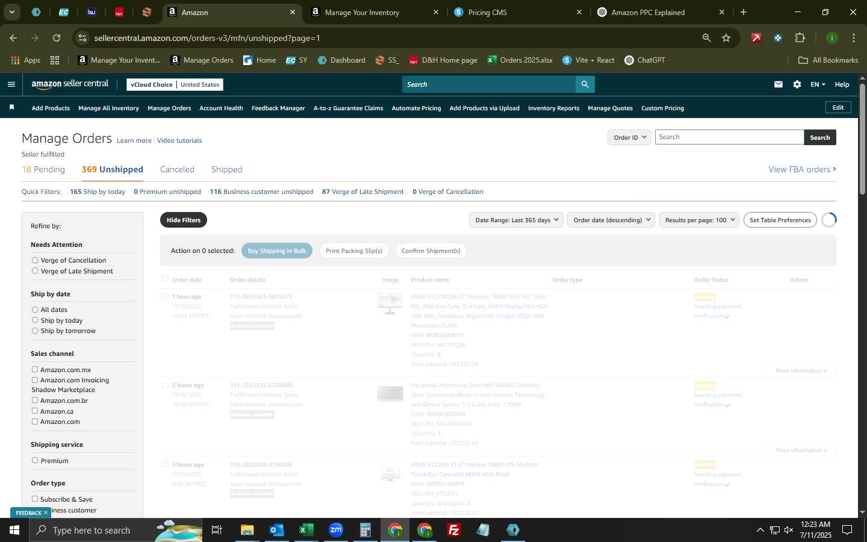Open the Apps bookmark shortcut
This screenshot has width=867, height=542.
pyautogui.click(x=26, y=60)
